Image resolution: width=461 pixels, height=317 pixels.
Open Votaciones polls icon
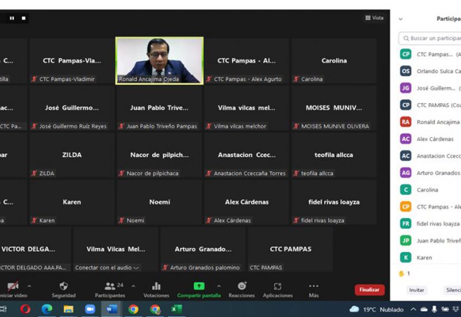[156, 286]
